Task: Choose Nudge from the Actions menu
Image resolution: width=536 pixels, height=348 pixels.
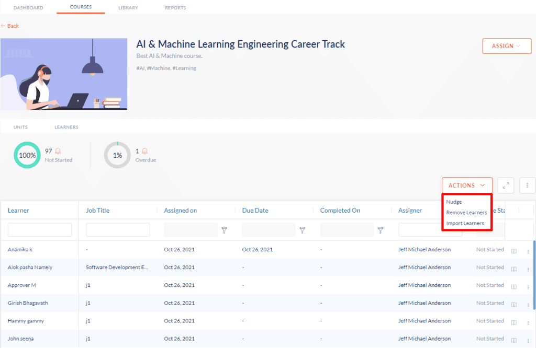Action: 454,202
